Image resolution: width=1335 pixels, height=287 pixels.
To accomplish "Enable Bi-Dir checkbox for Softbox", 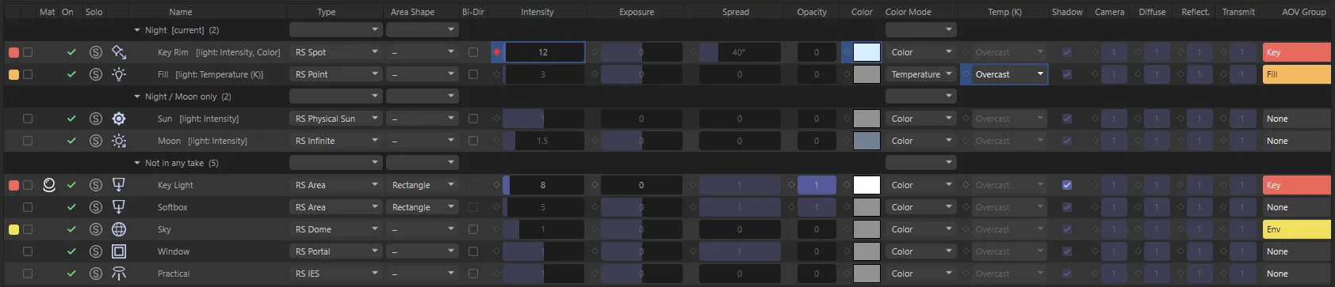I will click(473, 207).
